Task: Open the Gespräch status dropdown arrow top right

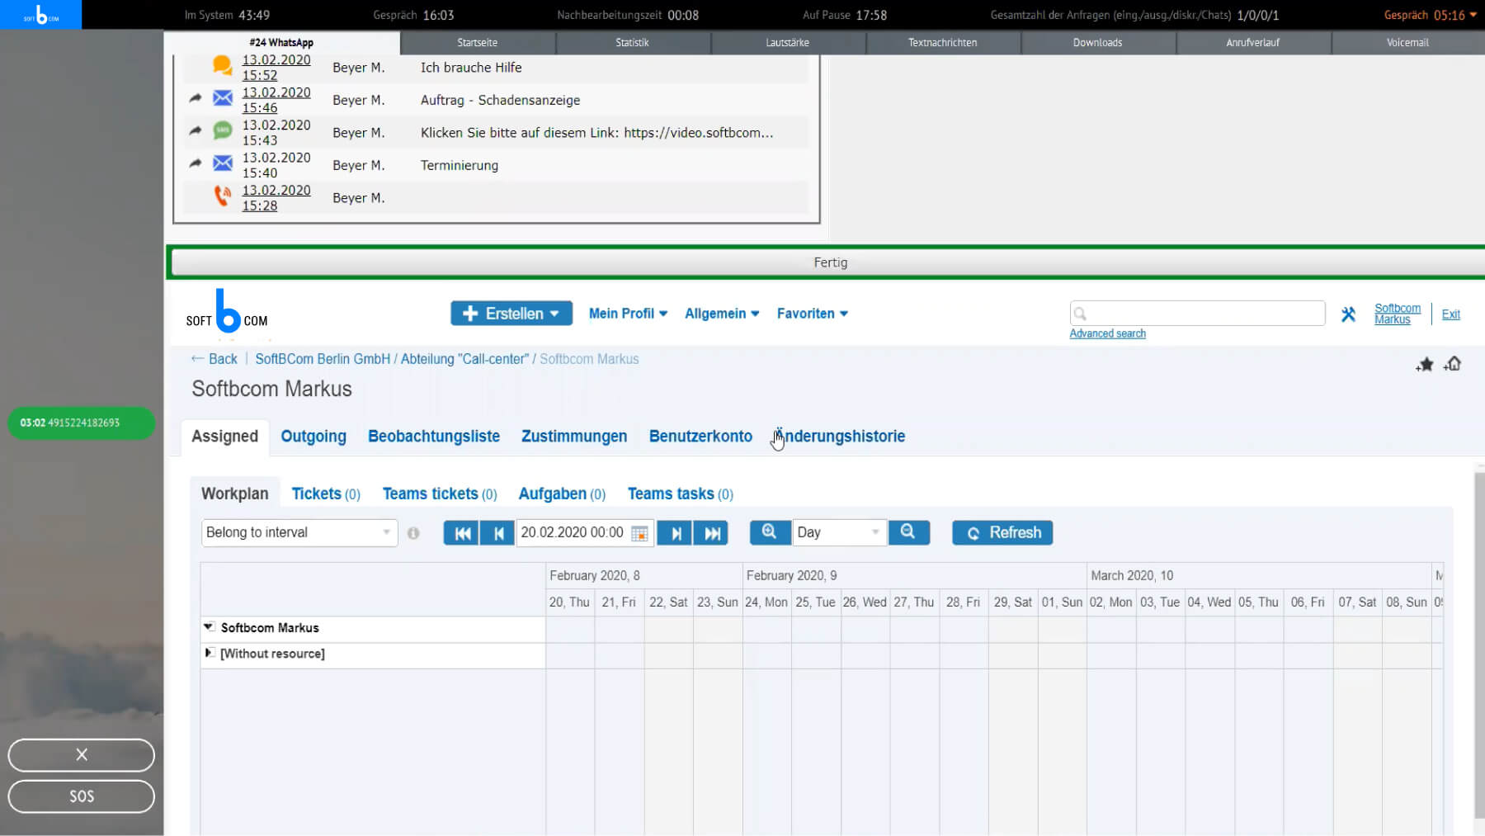Action: point(1473,15)
